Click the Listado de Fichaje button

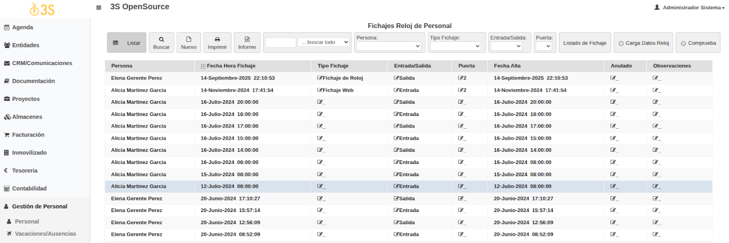[584, 43]
